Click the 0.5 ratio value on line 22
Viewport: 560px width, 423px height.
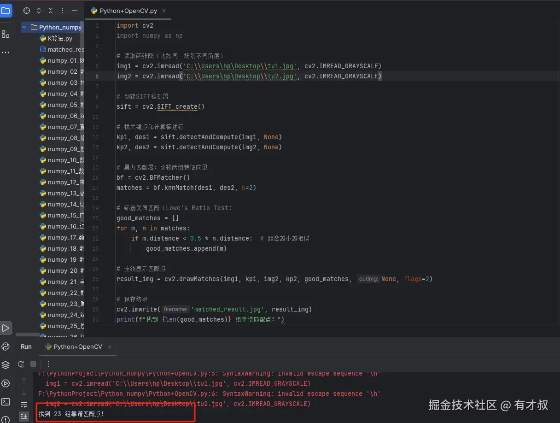click(195, 238)
